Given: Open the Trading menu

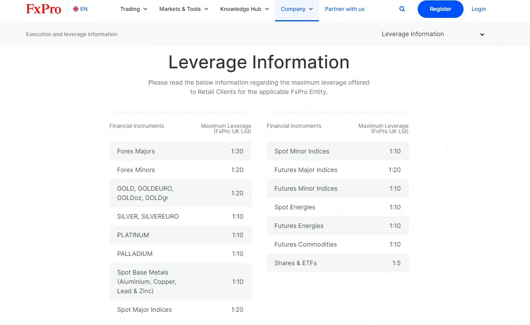Looking at the screenshot, I should point(130,9).
